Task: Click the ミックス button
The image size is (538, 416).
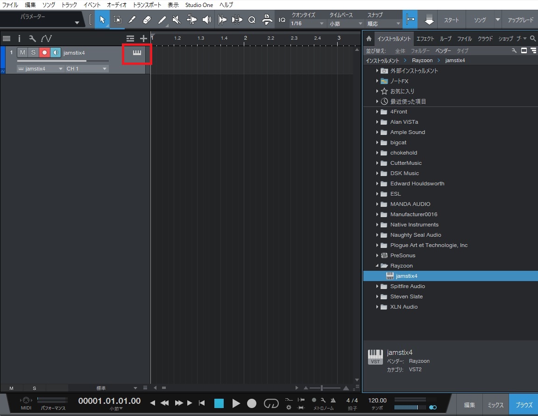Action: click(x=496, y=405)
